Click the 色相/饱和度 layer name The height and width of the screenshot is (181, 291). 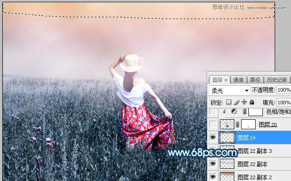click(278, 112)
